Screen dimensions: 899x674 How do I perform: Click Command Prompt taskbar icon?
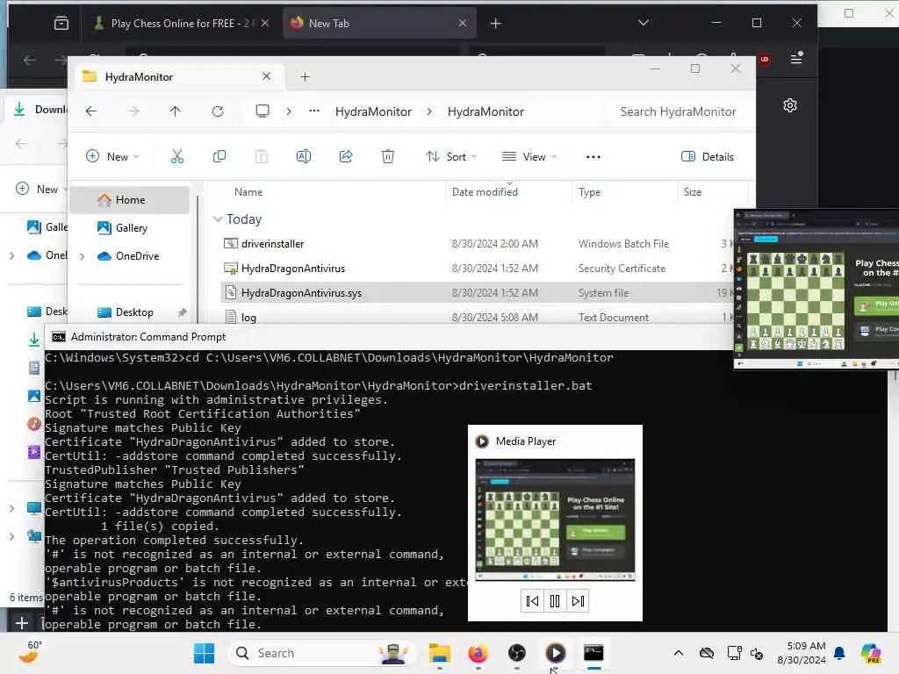tap(593, 653)
